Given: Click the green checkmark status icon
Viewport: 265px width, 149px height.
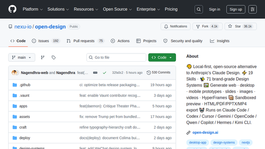Looking at the screenshot, I should [104, 73].
